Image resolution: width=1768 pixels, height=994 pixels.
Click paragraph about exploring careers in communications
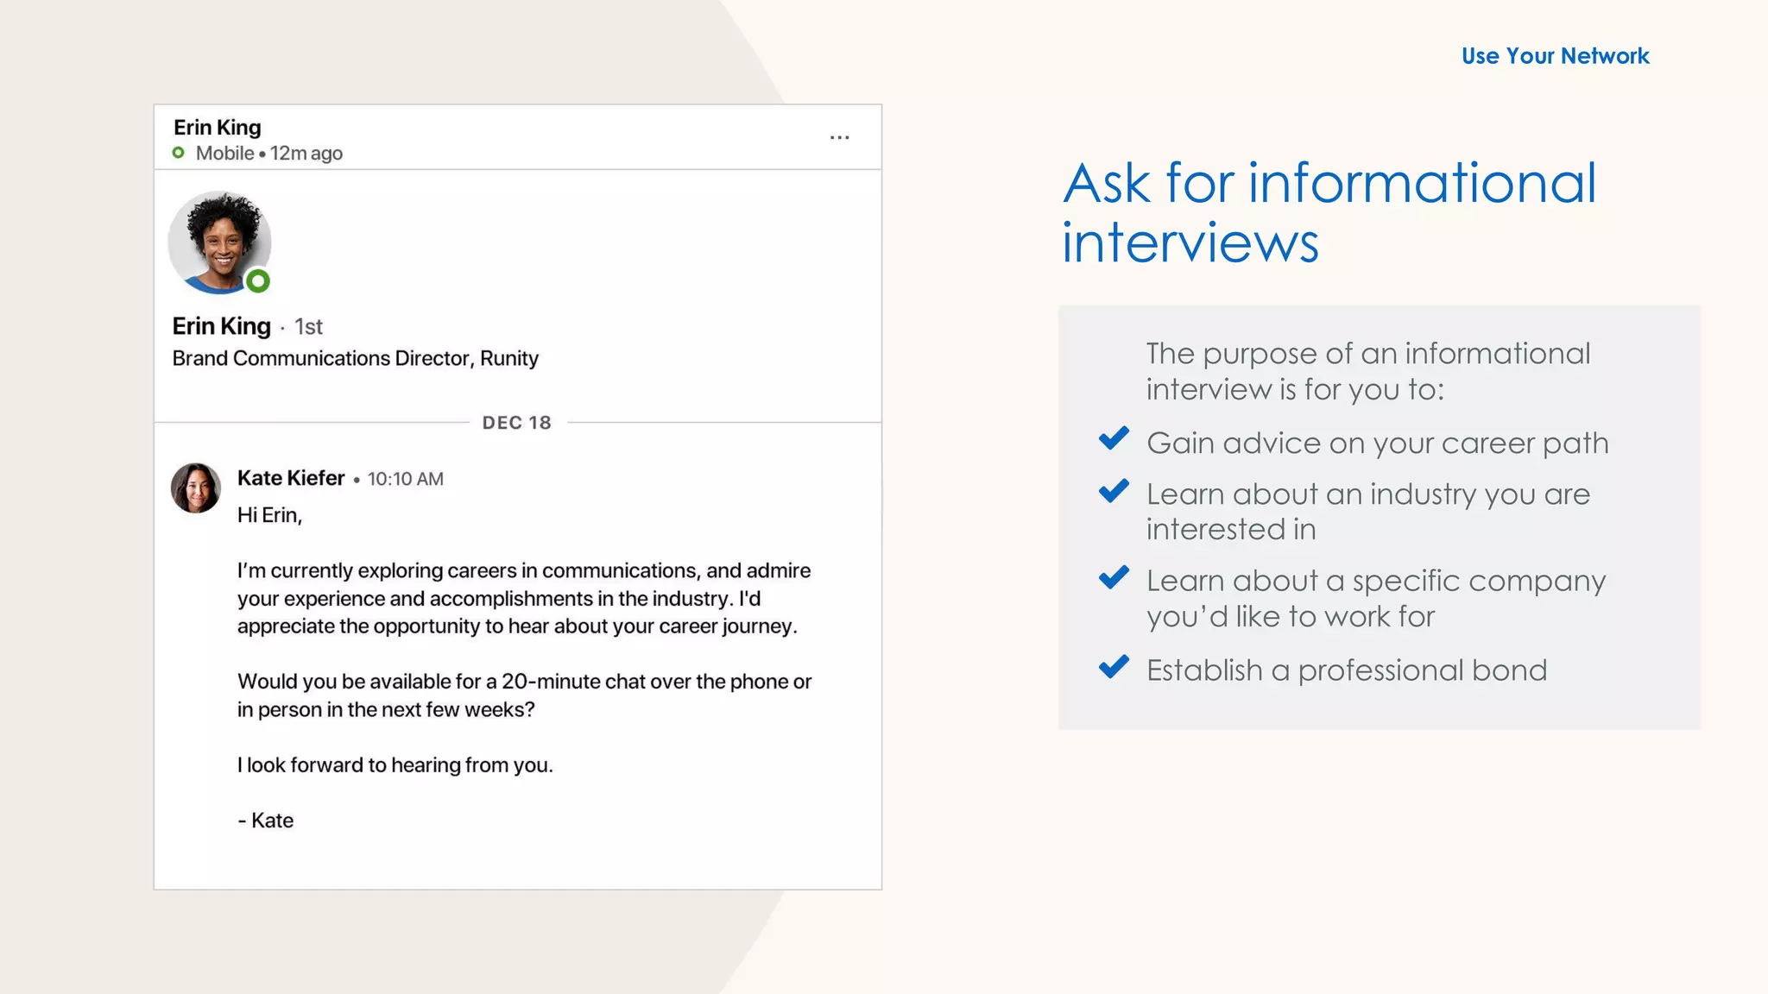[x=524, y=599]
